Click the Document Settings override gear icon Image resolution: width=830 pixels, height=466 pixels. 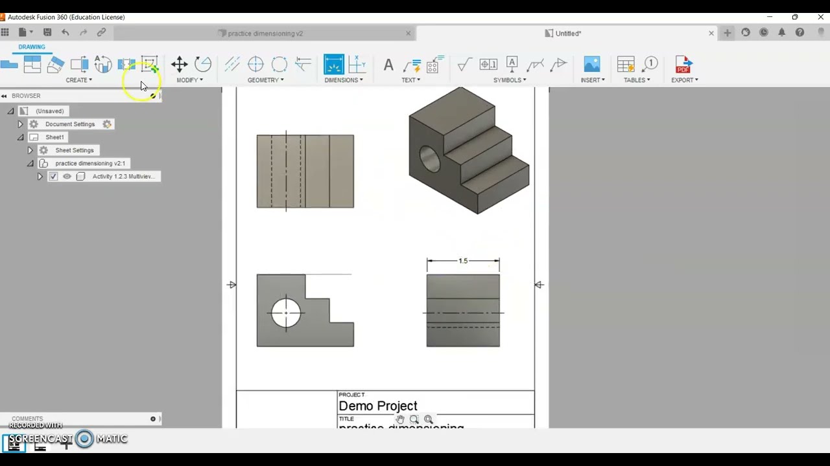tap(107, 124)
